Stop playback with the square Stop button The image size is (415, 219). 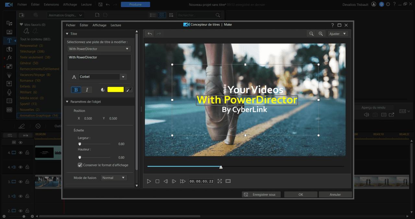coord(157,181)
